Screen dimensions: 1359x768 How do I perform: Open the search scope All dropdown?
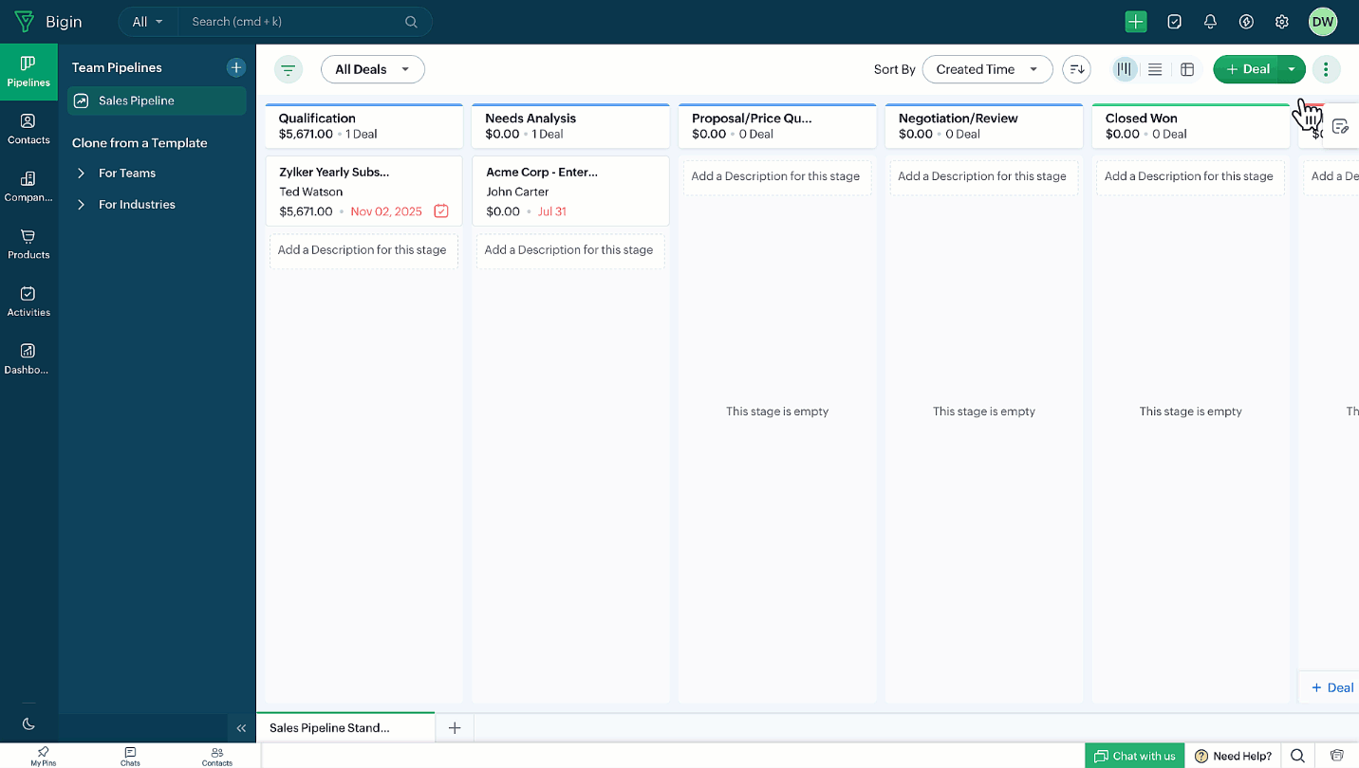click(147, 22)
